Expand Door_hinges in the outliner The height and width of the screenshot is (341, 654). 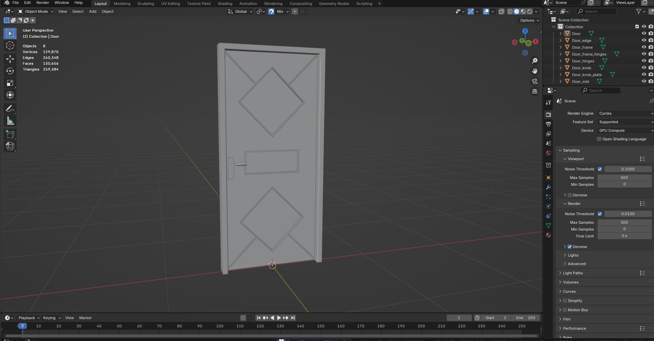click(x=560, y=61)
